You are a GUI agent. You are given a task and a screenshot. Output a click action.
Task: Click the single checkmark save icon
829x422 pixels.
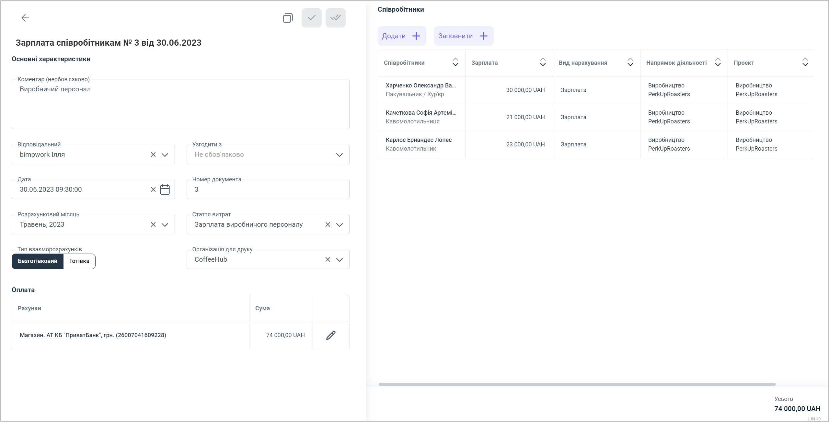click(x=311, y=18)
